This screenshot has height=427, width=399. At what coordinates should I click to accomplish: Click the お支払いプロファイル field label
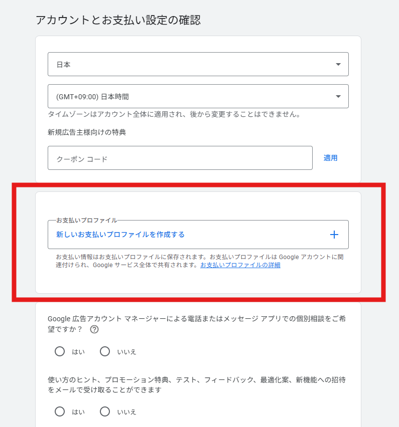[86, 220]
